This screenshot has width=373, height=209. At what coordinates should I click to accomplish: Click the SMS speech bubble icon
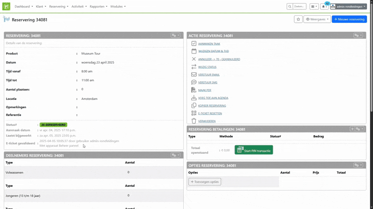194,82
